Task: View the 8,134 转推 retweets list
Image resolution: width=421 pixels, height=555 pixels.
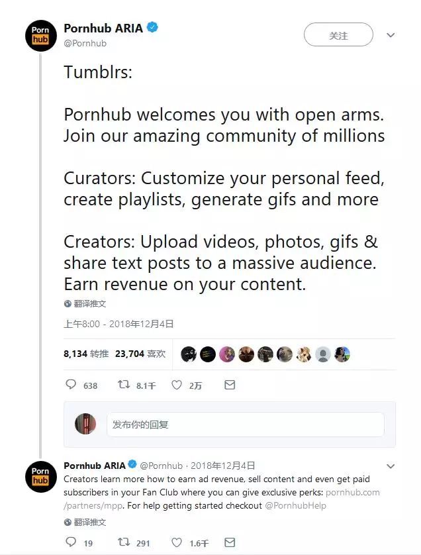Action: pyautogui.click(x=86, y=354)
